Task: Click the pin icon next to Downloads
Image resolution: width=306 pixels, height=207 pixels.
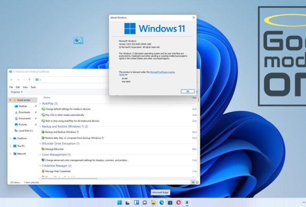Action: (x=36, y=112)
